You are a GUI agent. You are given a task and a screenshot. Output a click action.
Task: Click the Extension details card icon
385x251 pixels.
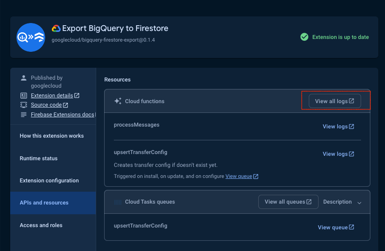point(23,96)
